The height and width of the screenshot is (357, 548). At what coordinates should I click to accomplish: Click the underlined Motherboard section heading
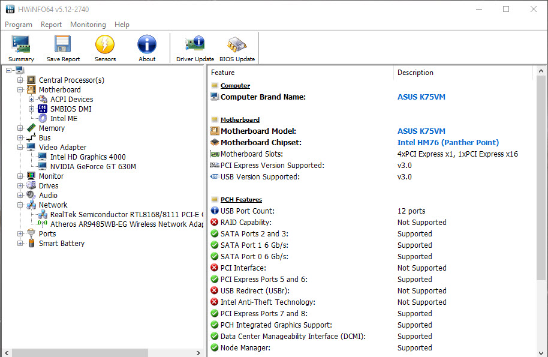[x=240, y=119]
